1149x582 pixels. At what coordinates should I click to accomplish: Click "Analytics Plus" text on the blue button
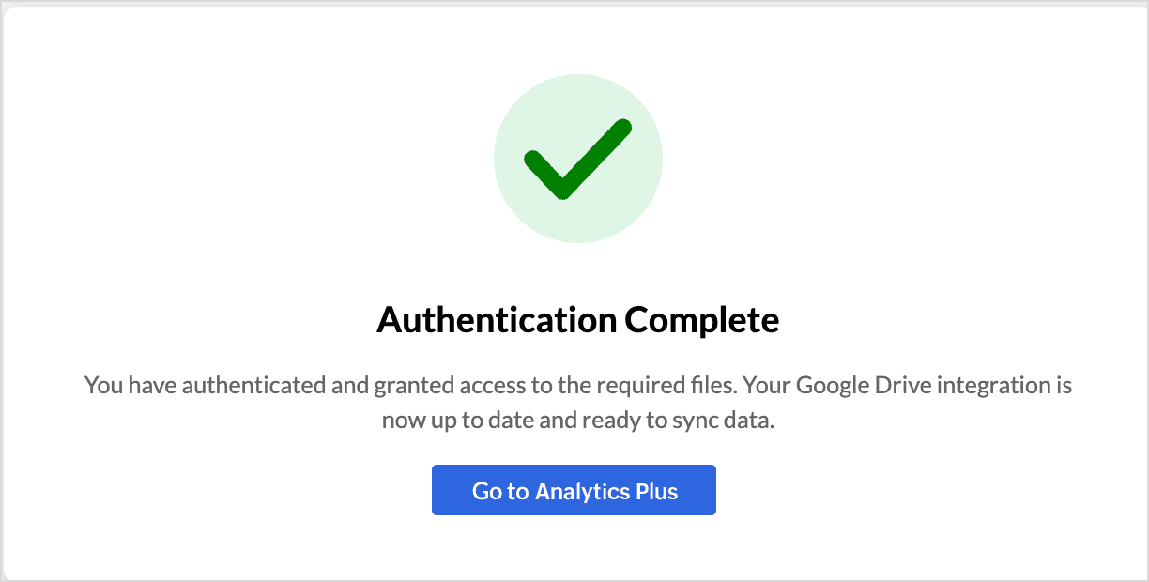pyautogui.click(x=606, y=491)
